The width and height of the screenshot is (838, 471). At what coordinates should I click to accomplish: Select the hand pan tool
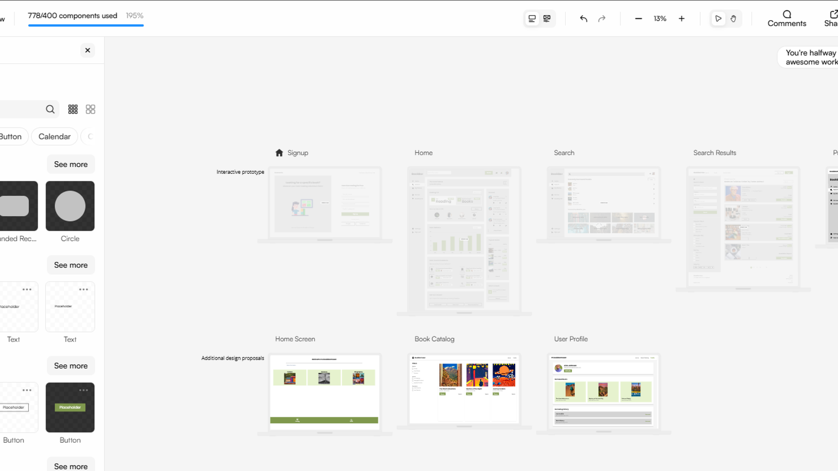point(733,18)
